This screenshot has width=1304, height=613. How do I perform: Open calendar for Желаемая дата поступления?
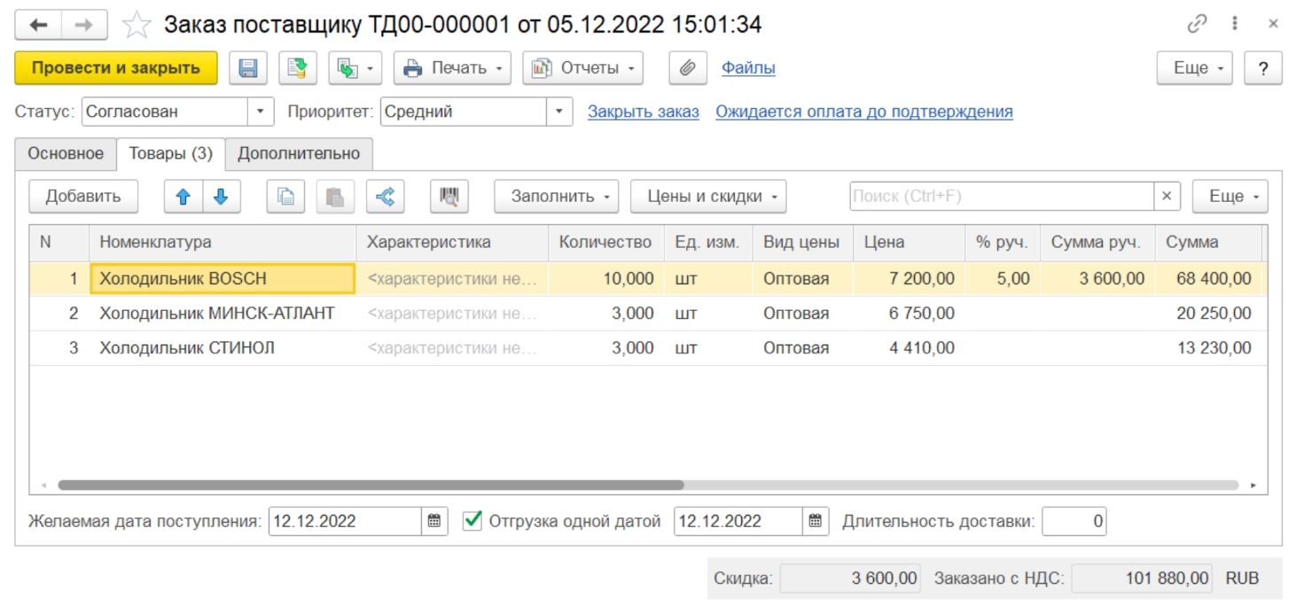point(433,521)
